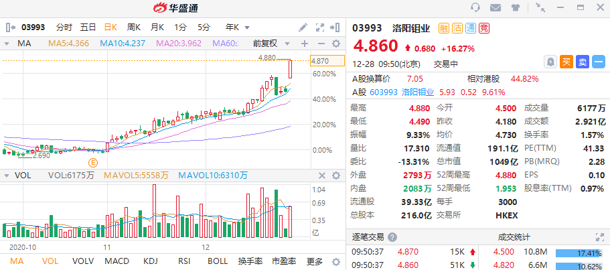This screenshot has width=610, height=270.
Task: Click the 17.41% volume distribution bar
Action: coord(579,253)
